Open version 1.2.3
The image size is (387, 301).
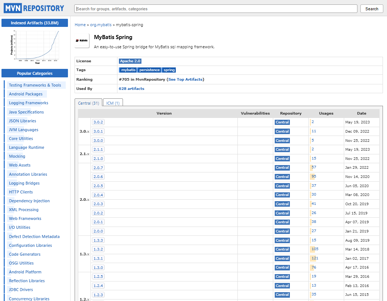coord(98,295)
